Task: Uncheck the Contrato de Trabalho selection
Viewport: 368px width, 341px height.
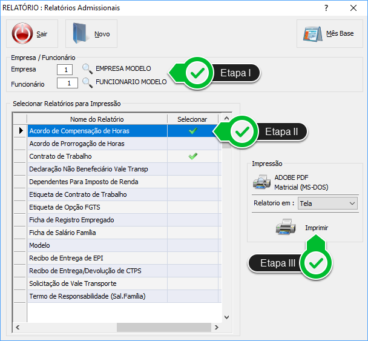Action: (192, 156)
